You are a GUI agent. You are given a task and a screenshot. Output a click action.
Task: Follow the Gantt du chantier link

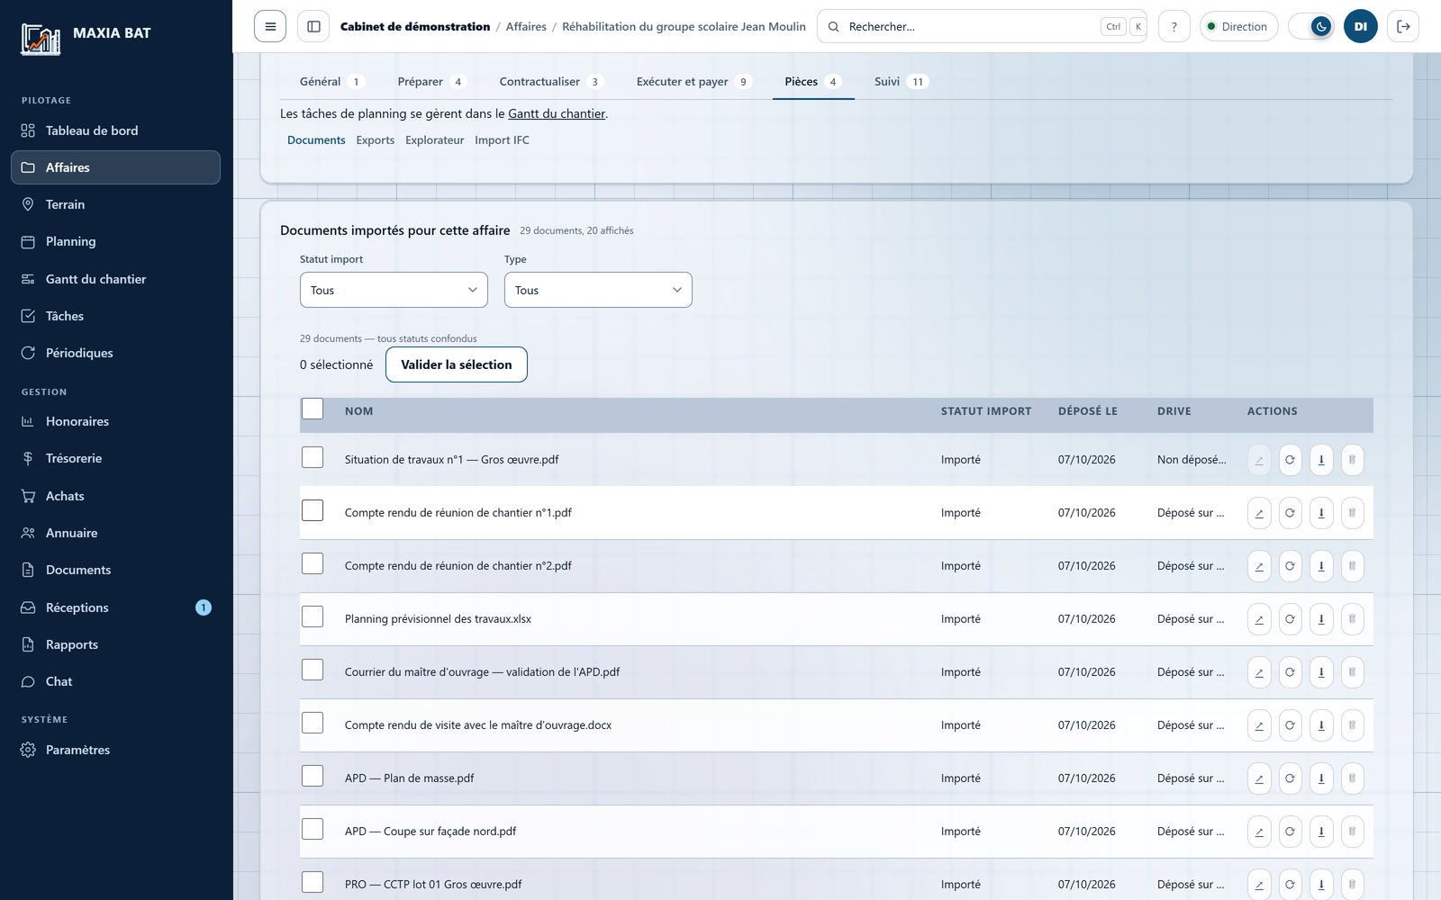pos(557,114)
